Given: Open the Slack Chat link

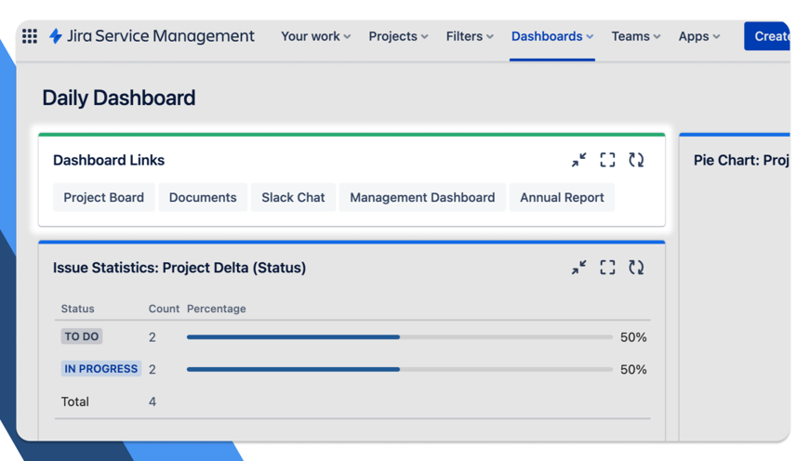Looking at the screenshot, I should (293, 197).
